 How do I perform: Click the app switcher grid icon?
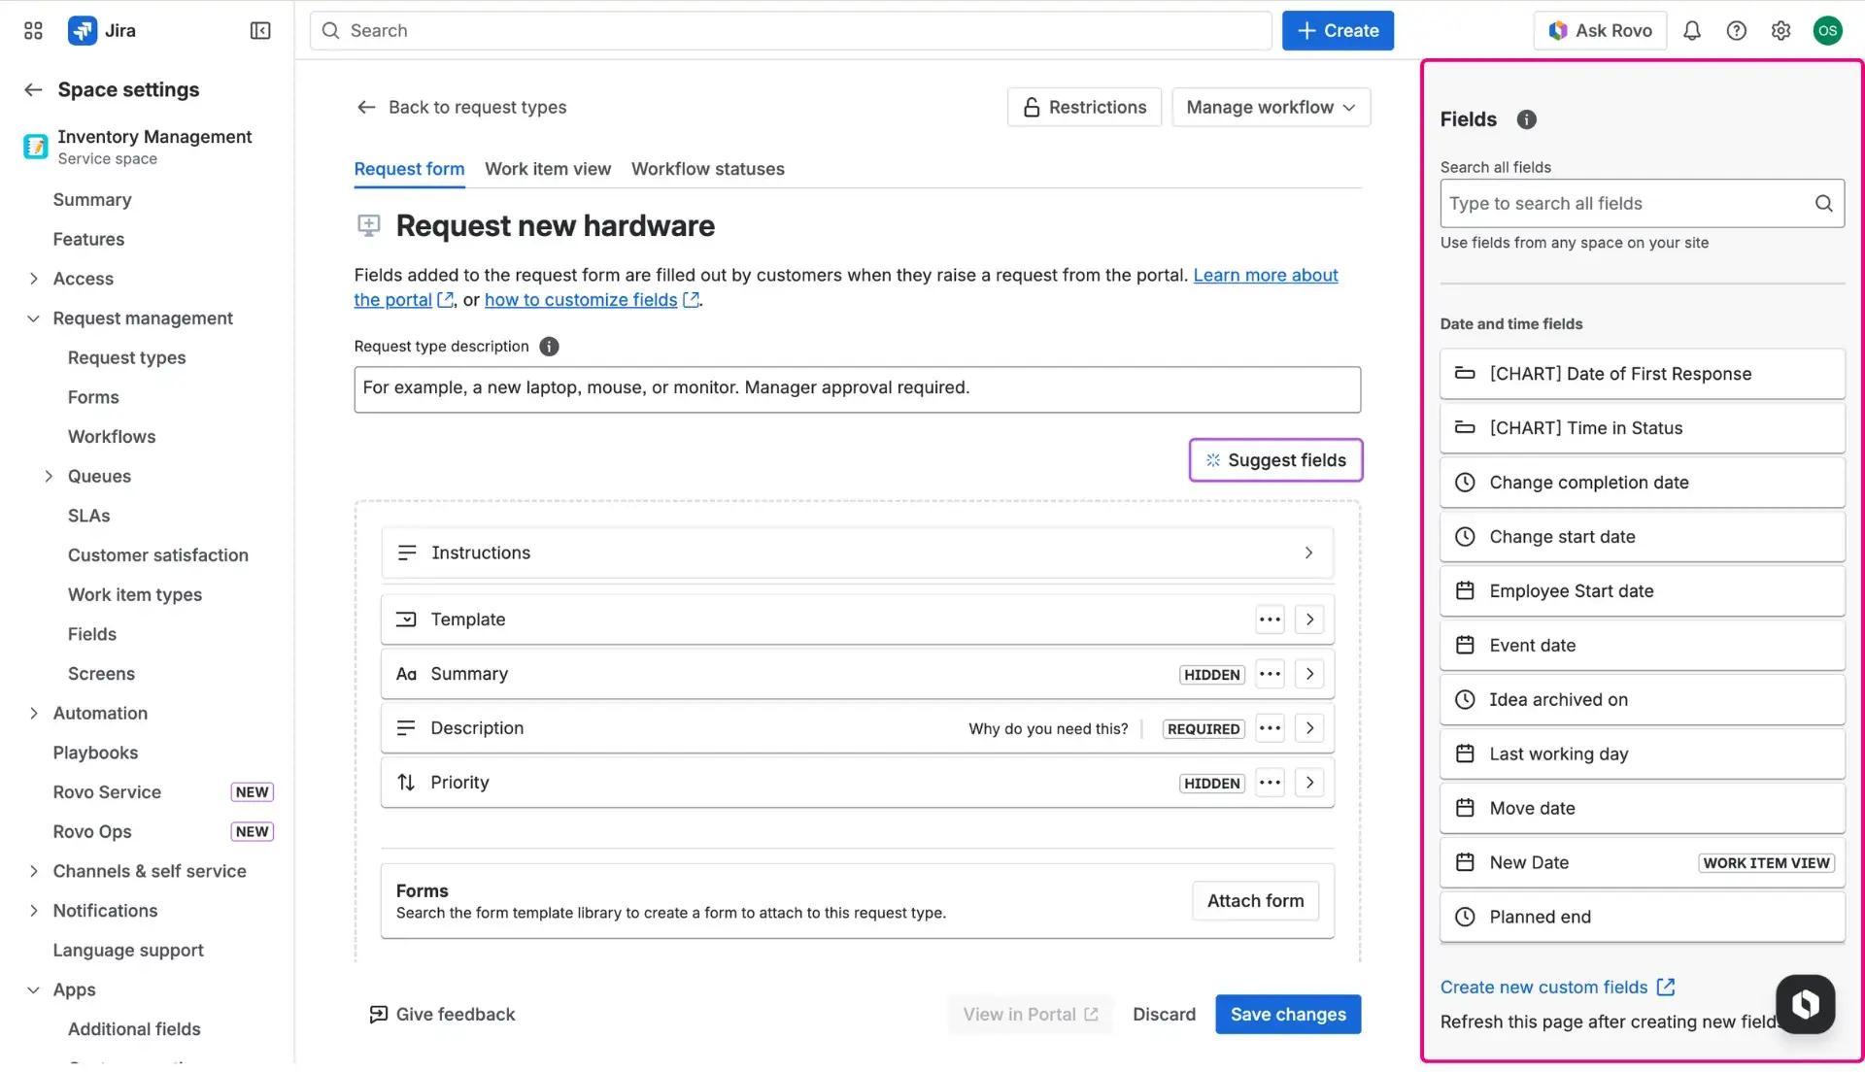(32, 30)
